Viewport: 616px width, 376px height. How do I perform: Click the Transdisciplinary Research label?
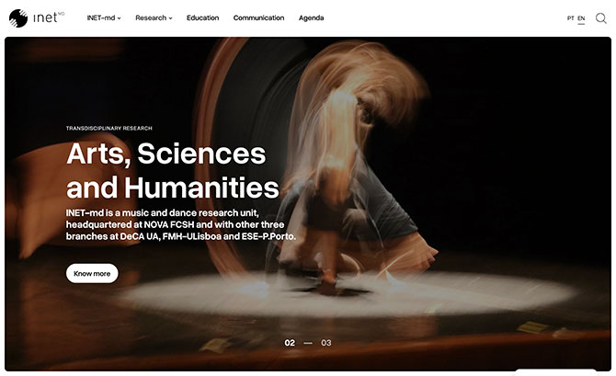[x=108, y=128]
